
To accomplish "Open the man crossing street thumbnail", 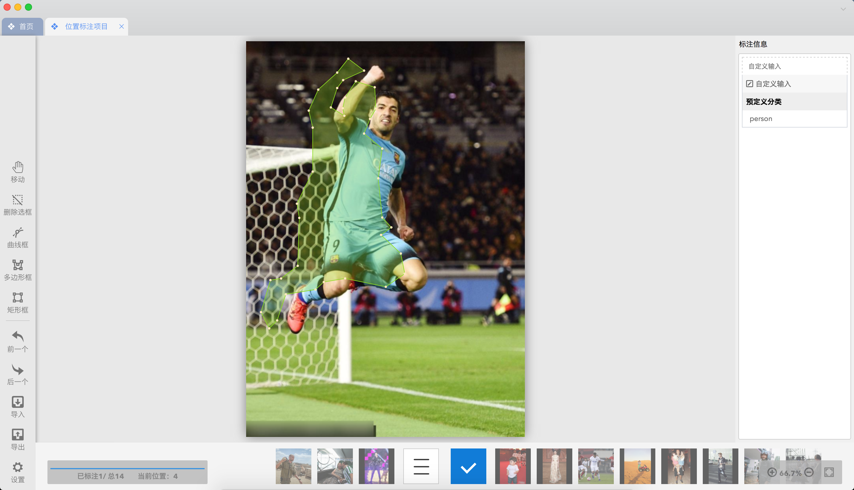I will coord(721,466).
